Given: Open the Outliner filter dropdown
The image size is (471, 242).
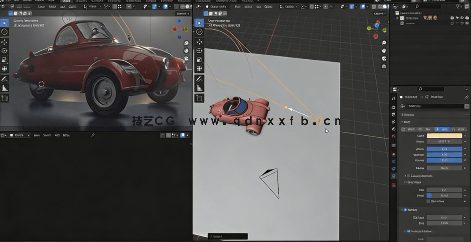Looking at the screenshot, I should (457, 6).
